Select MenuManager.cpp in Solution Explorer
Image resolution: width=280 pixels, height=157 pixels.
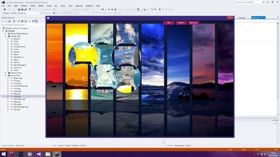point(21,107)
